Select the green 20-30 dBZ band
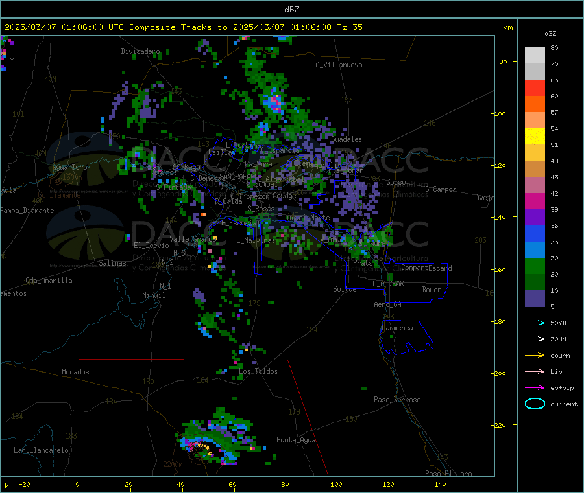Image resolution: width=584 pixels, height=493 pixels. tap(535, 266)
